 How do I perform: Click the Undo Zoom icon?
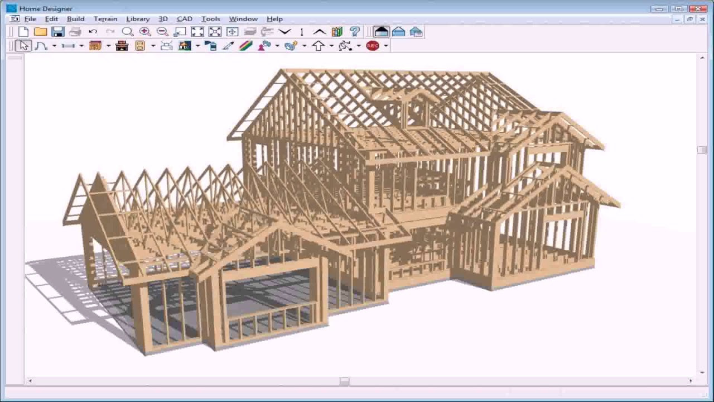[180, 32]
